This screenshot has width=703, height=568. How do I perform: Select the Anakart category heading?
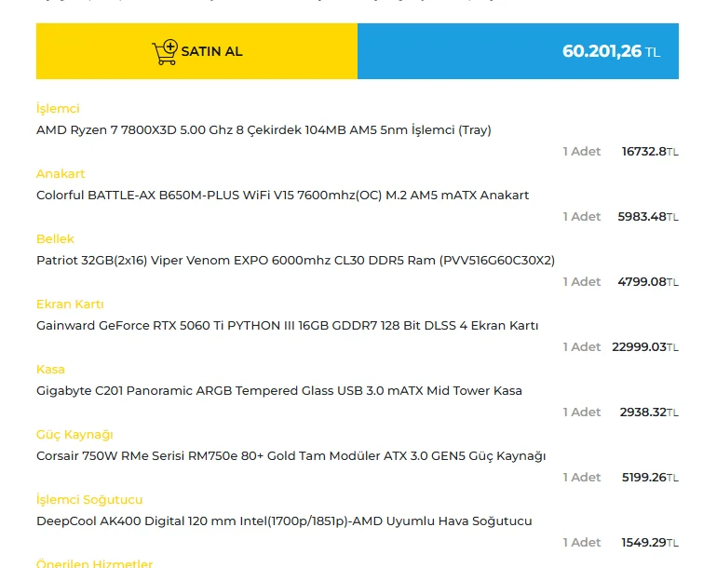coord(61,174)
